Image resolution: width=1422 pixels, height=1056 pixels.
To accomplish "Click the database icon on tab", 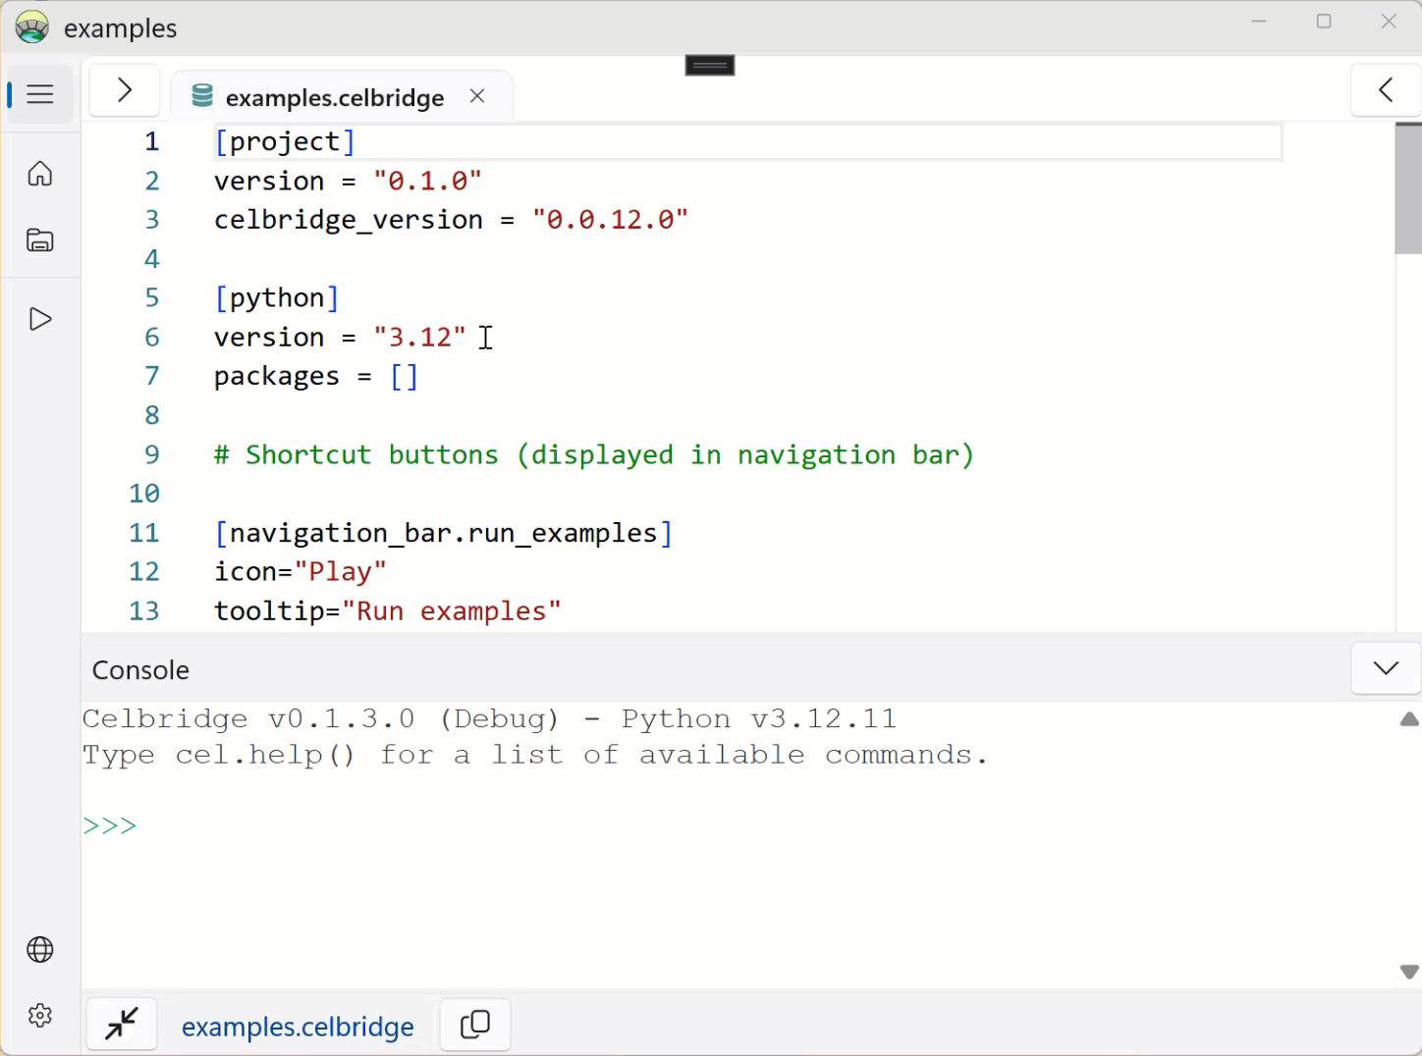I will coord(202,96).
